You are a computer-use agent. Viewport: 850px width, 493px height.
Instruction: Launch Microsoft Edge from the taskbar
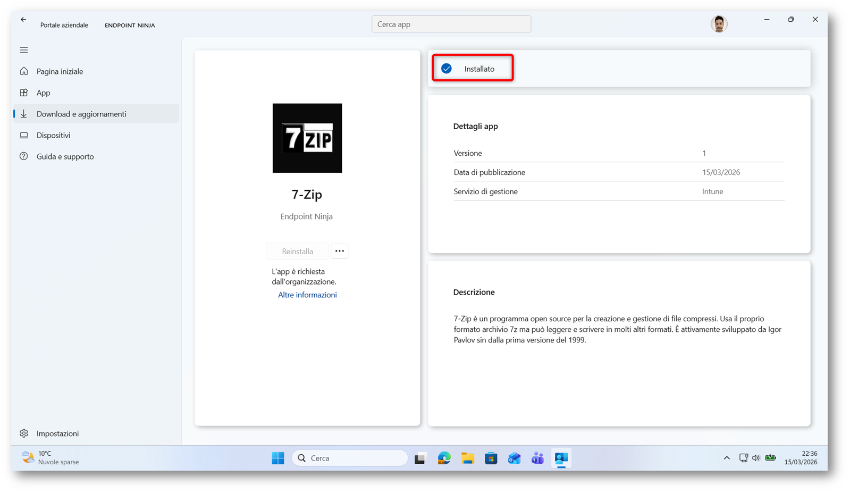click(444, 458)
